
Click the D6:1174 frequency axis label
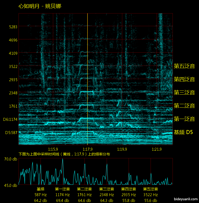pos(10,119)
